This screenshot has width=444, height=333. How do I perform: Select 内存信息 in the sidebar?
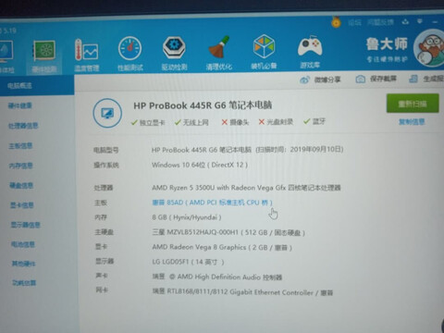coord(21,166)
